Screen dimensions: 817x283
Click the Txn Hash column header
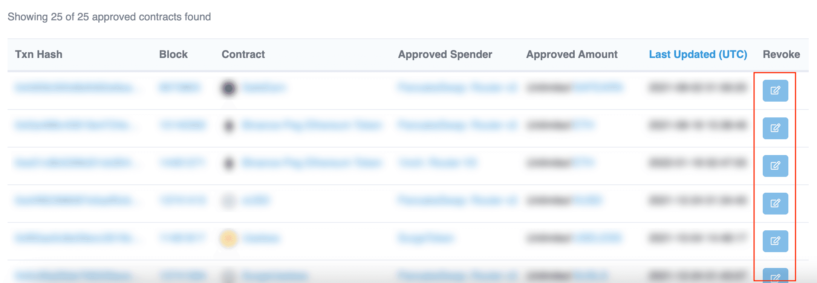pos(39,54)
